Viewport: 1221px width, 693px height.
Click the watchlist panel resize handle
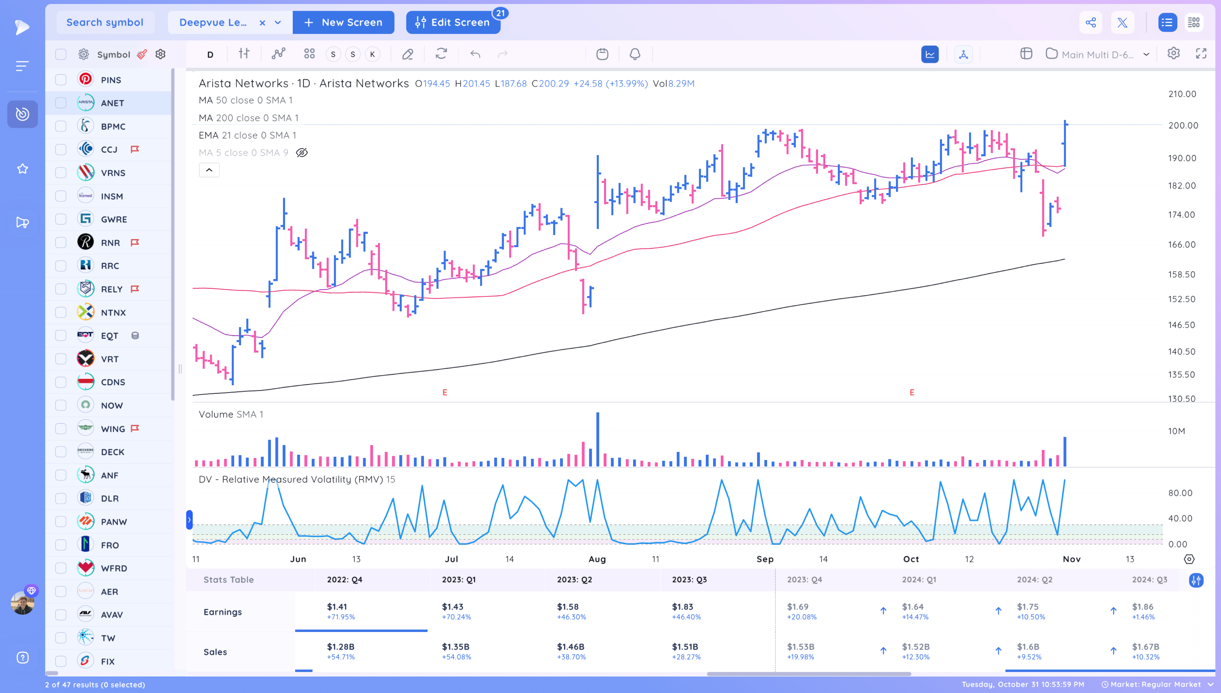tap(180, 369)
